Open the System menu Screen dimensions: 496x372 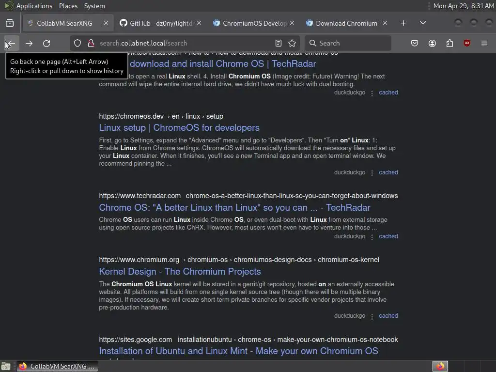click(x=94, y=6)
